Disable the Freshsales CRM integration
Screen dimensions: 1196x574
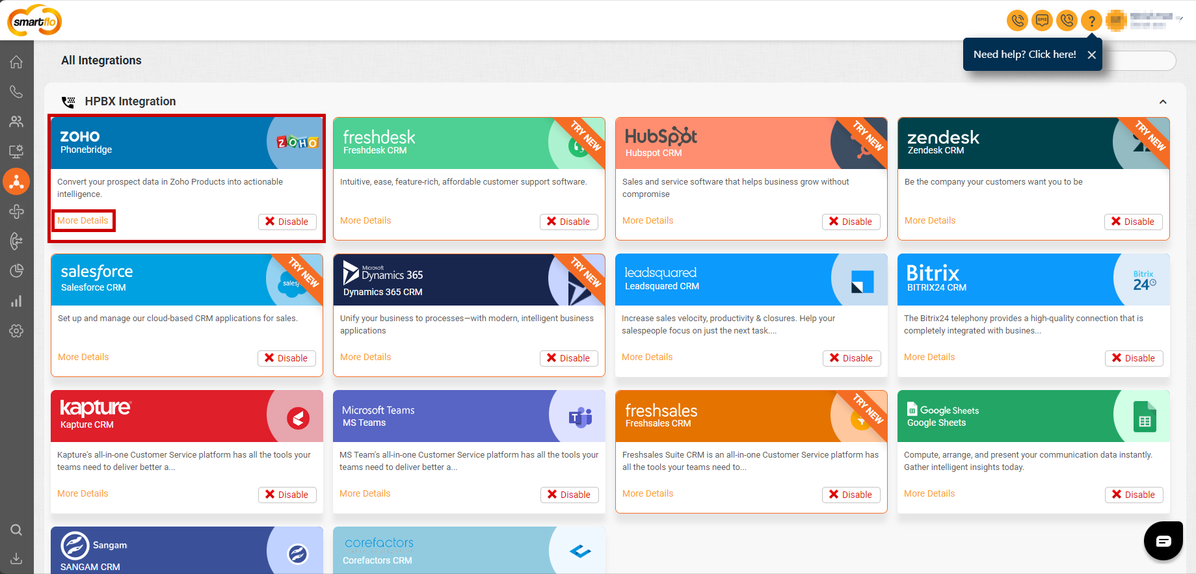click(851, 495)
